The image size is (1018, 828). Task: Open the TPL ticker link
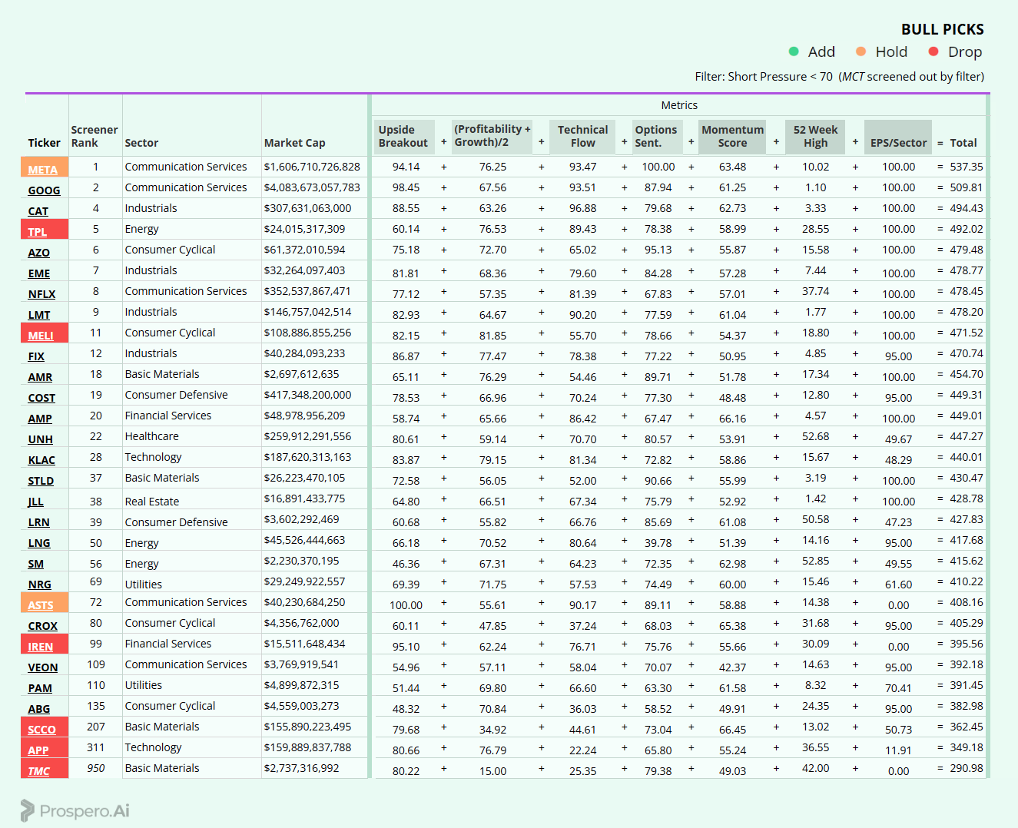38,232
